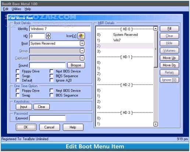This screenshot has width=190, height=152.
Task: Click the Keyword password input field
Action: [47, 118]
